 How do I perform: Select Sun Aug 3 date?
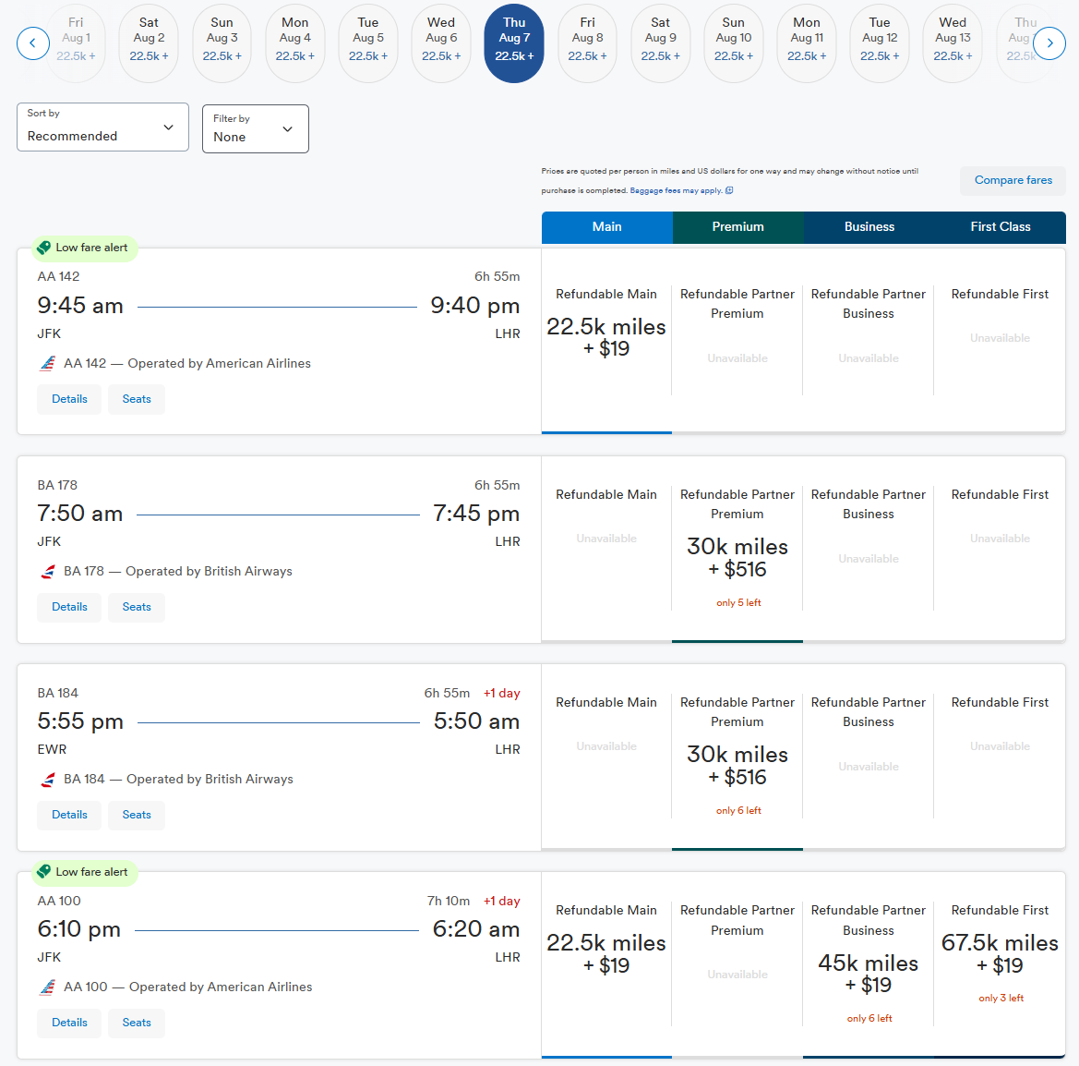(222, 43)
